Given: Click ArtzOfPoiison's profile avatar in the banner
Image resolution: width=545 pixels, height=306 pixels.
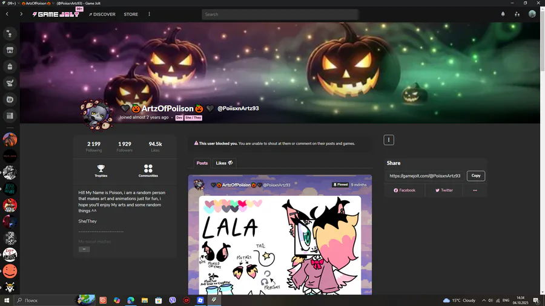Looking at the screenshot, I should point(96,115).
